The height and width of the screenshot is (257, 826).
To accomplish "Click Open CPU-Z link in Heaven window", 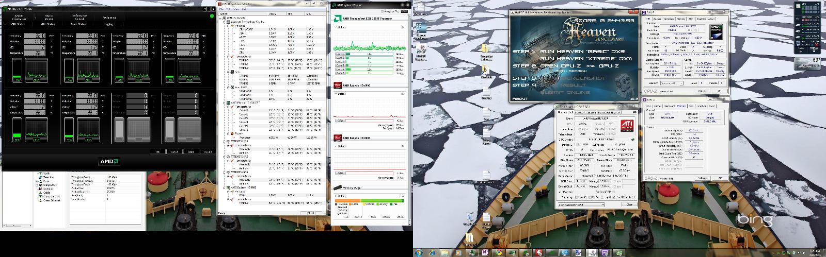I will pyautogui.click(x=561, y=65).
